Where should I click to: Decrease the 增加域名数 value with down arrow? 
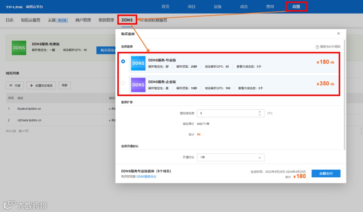tap(260, 115)
